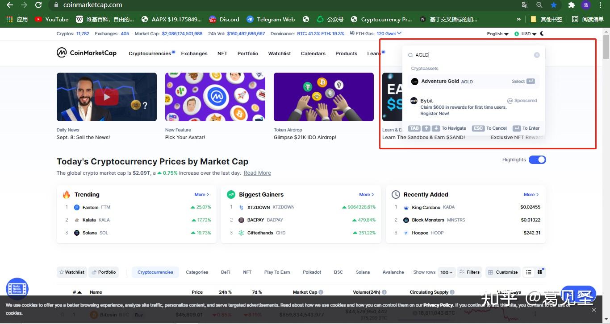Select the Polkadot tab
The image size is (610, 324).
[x=312, y=272]
